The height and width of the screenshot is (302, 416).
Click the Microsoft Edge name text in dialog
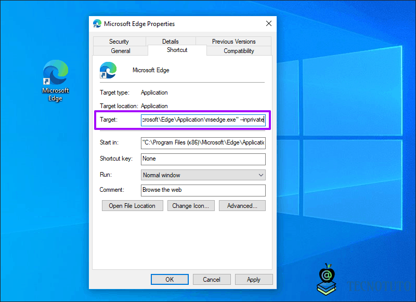pos(151,70)
